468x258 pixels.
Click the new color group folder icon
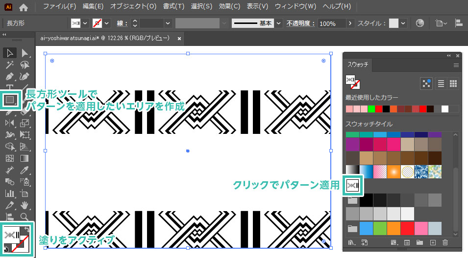[419, 242]
